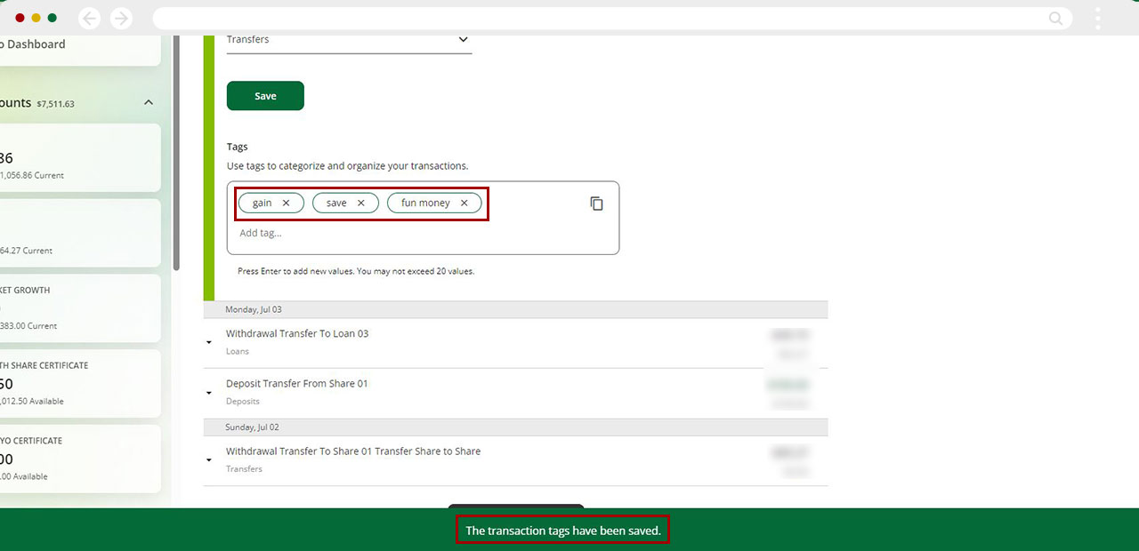Expand Withdrawal Transfer To Share 01 row
This screenshot has height=551, width=1139.
click(209, 459)
